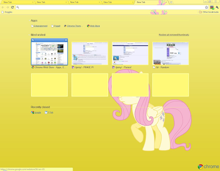This screenshot has width=220, height=171.
Task: Open the /pony/ - Ponies! thumbnail
Action: [130, 53]
